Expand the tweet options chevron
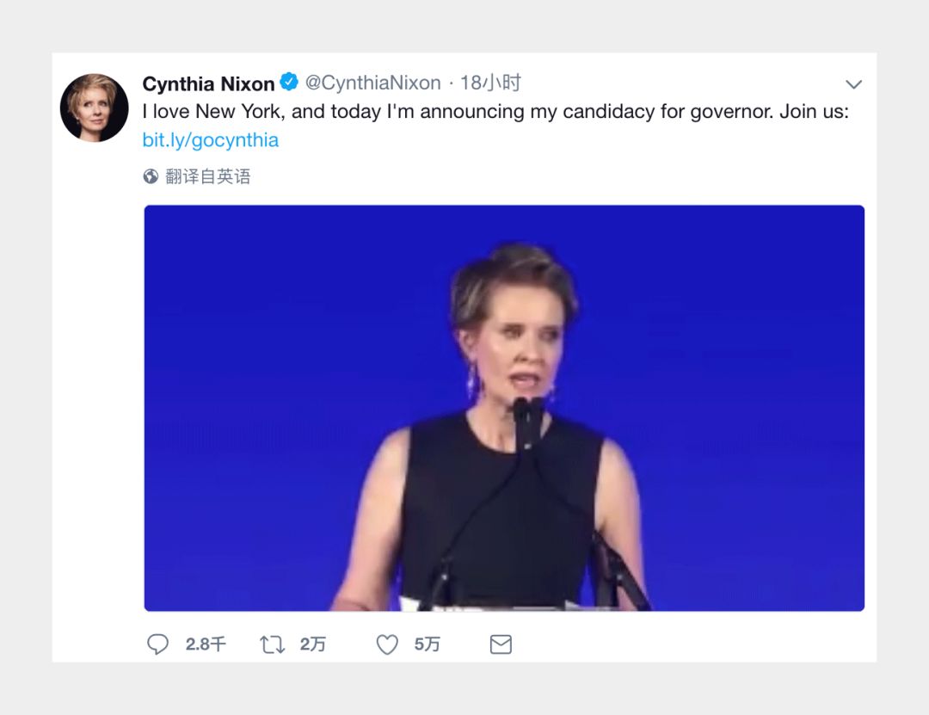The height and width of the screenshot is (715, 929). tap(853, 84)
